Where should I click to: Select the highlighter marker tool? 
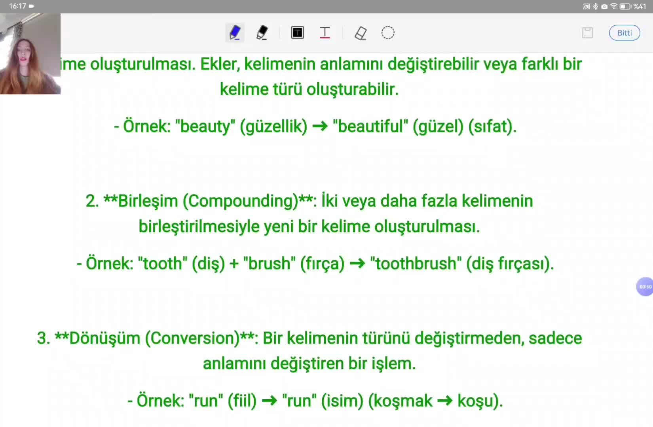pyautogui.click(x=262, y=33)
